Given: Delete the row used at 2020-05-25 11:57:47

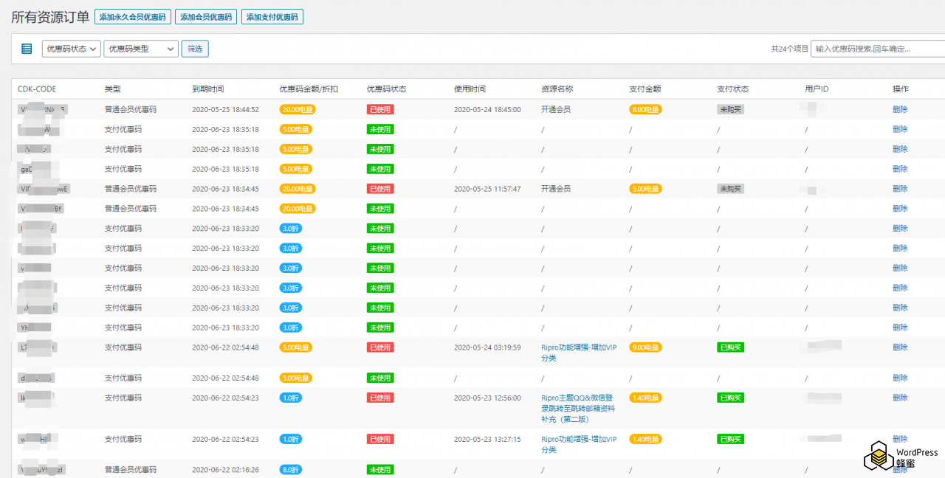Looking at the screenshot, I should [x=900, y=189].
